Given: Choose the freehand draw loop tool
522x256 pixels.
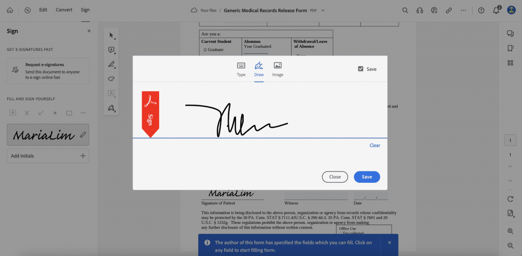Looking at the screenshot, I should click(112, 79).
